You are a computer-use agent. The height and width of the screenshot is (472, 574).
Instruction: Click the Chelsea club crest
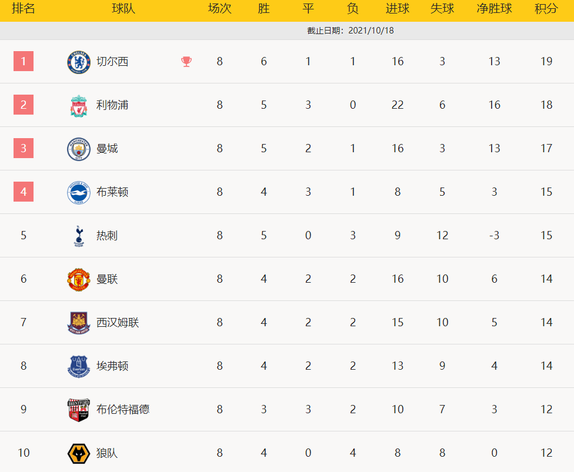click(x=79, y=62)
